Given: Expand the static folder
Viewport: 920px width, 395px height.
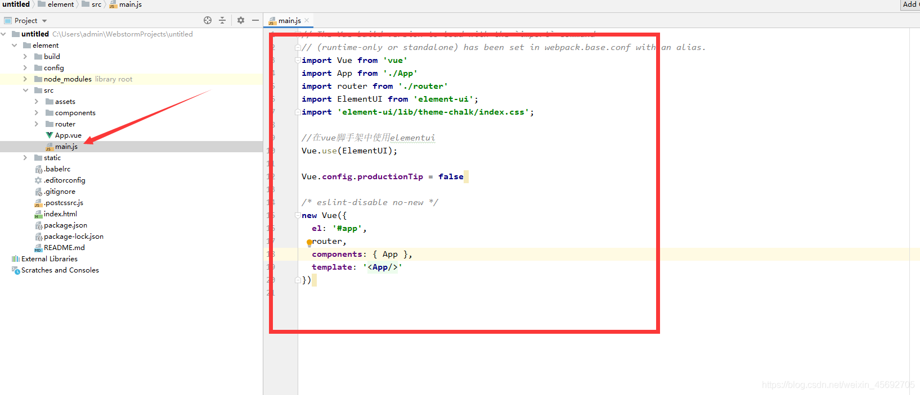Looking at the screenshot, I should coord(25,158).
